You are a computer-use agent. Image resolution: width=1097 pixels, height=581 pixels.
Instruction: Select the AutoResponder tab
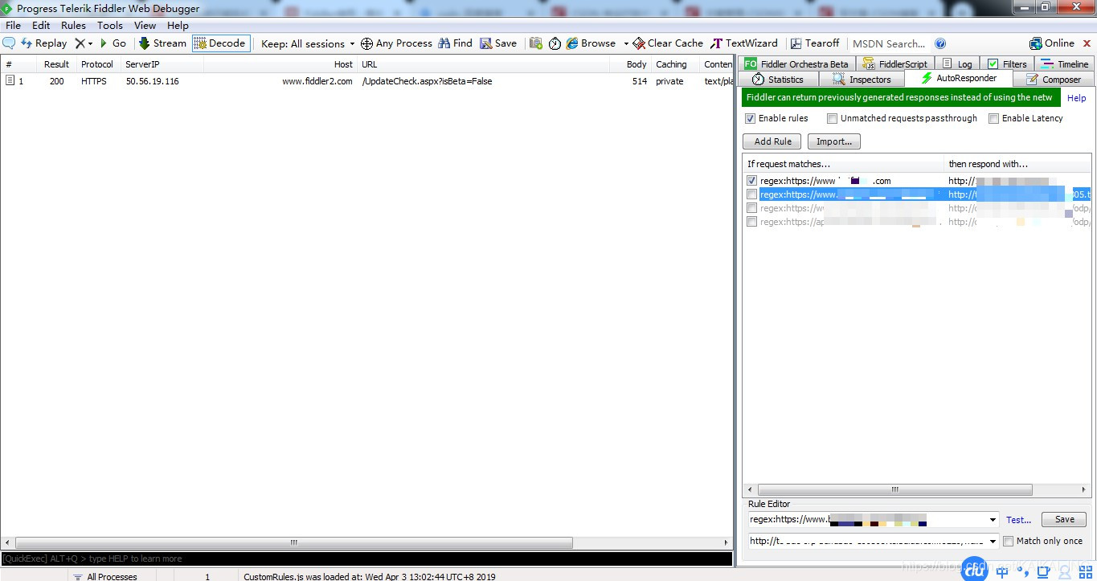click(959, 78)
